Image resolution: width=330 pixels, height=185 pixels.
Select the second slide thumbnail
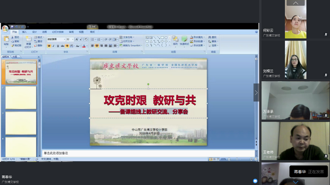click(21, 98)
